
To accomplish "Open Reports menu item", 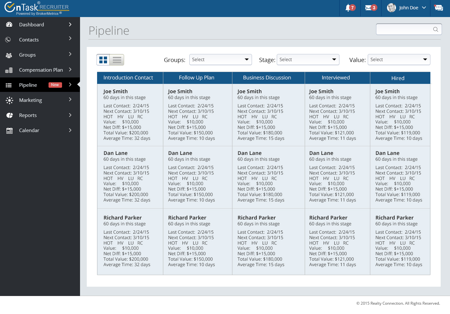I will pyautogui.click(x=40, y=115).
